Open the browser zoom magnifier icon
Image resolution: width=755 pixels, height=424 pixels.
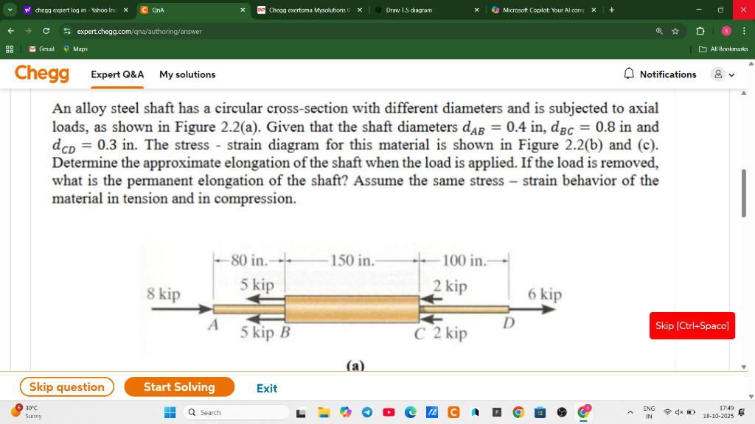coord(659,31)
